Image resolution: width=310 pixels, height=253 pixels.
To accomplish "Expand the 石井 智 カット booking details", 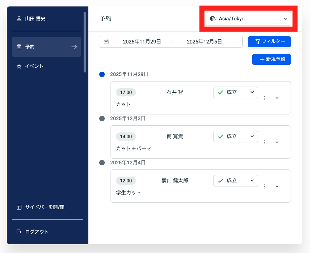I will (277, 98).
